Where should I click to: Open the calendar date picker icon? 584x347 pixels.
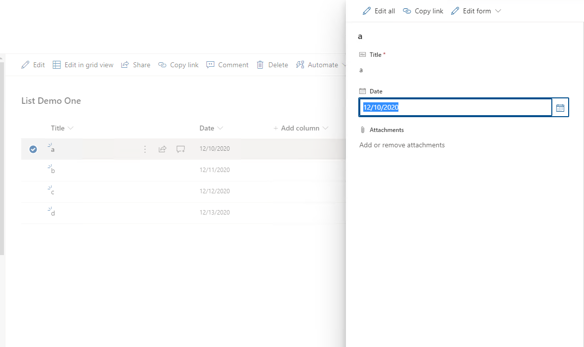click(x=560, y=108)
